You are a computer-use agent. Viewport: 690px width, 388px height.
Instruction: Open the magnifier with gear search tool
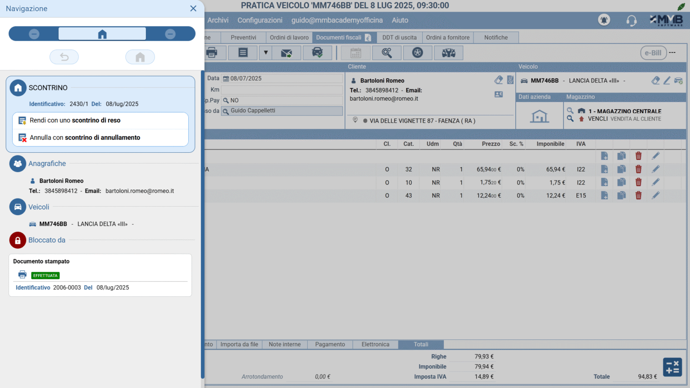pos(386,53)
